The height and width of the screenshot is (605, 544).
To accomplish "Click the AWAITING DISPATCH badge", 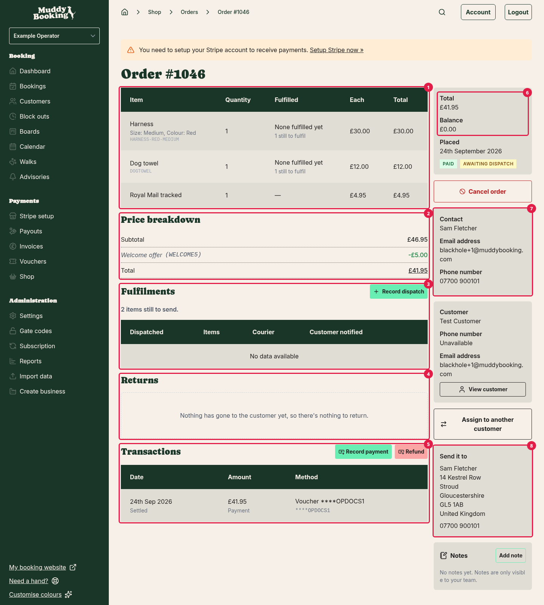I will pos(488,164).
